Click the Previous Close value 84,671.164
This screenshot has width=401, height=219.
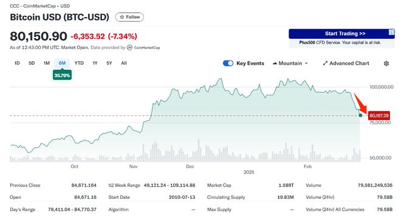[84, 185]
